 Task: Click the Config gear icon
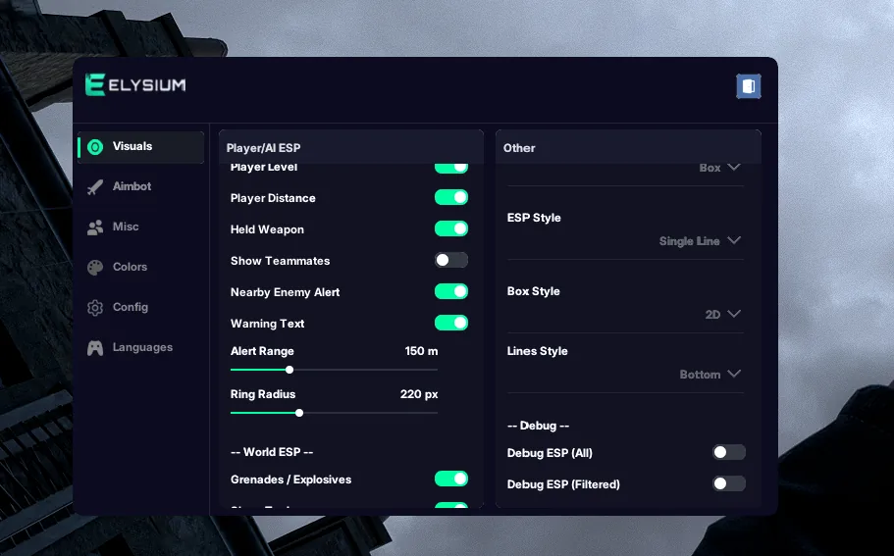click(95, 308)
